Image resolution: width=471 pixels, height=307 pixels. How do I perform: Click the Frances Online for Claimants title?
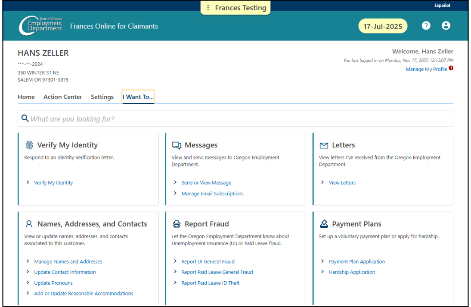114,26
